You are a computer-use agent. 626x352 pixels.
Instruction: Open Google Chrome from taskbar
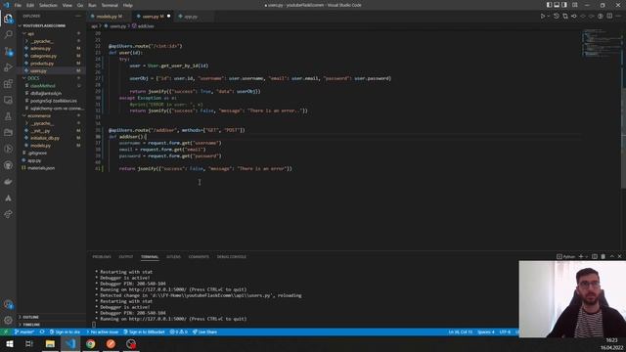pos(91,344)
